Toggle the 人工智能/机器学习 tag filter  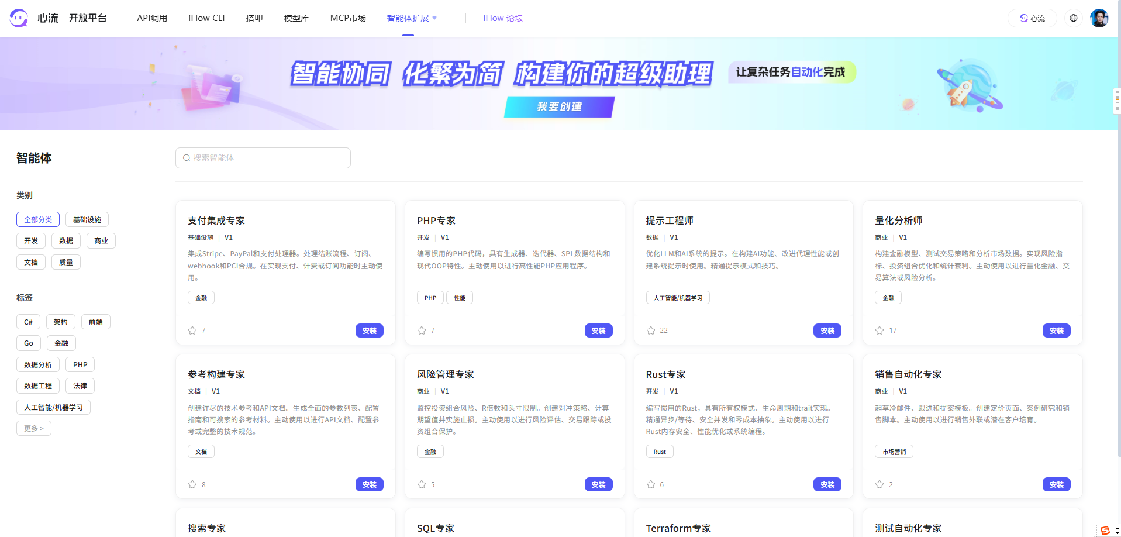point(53,407)
